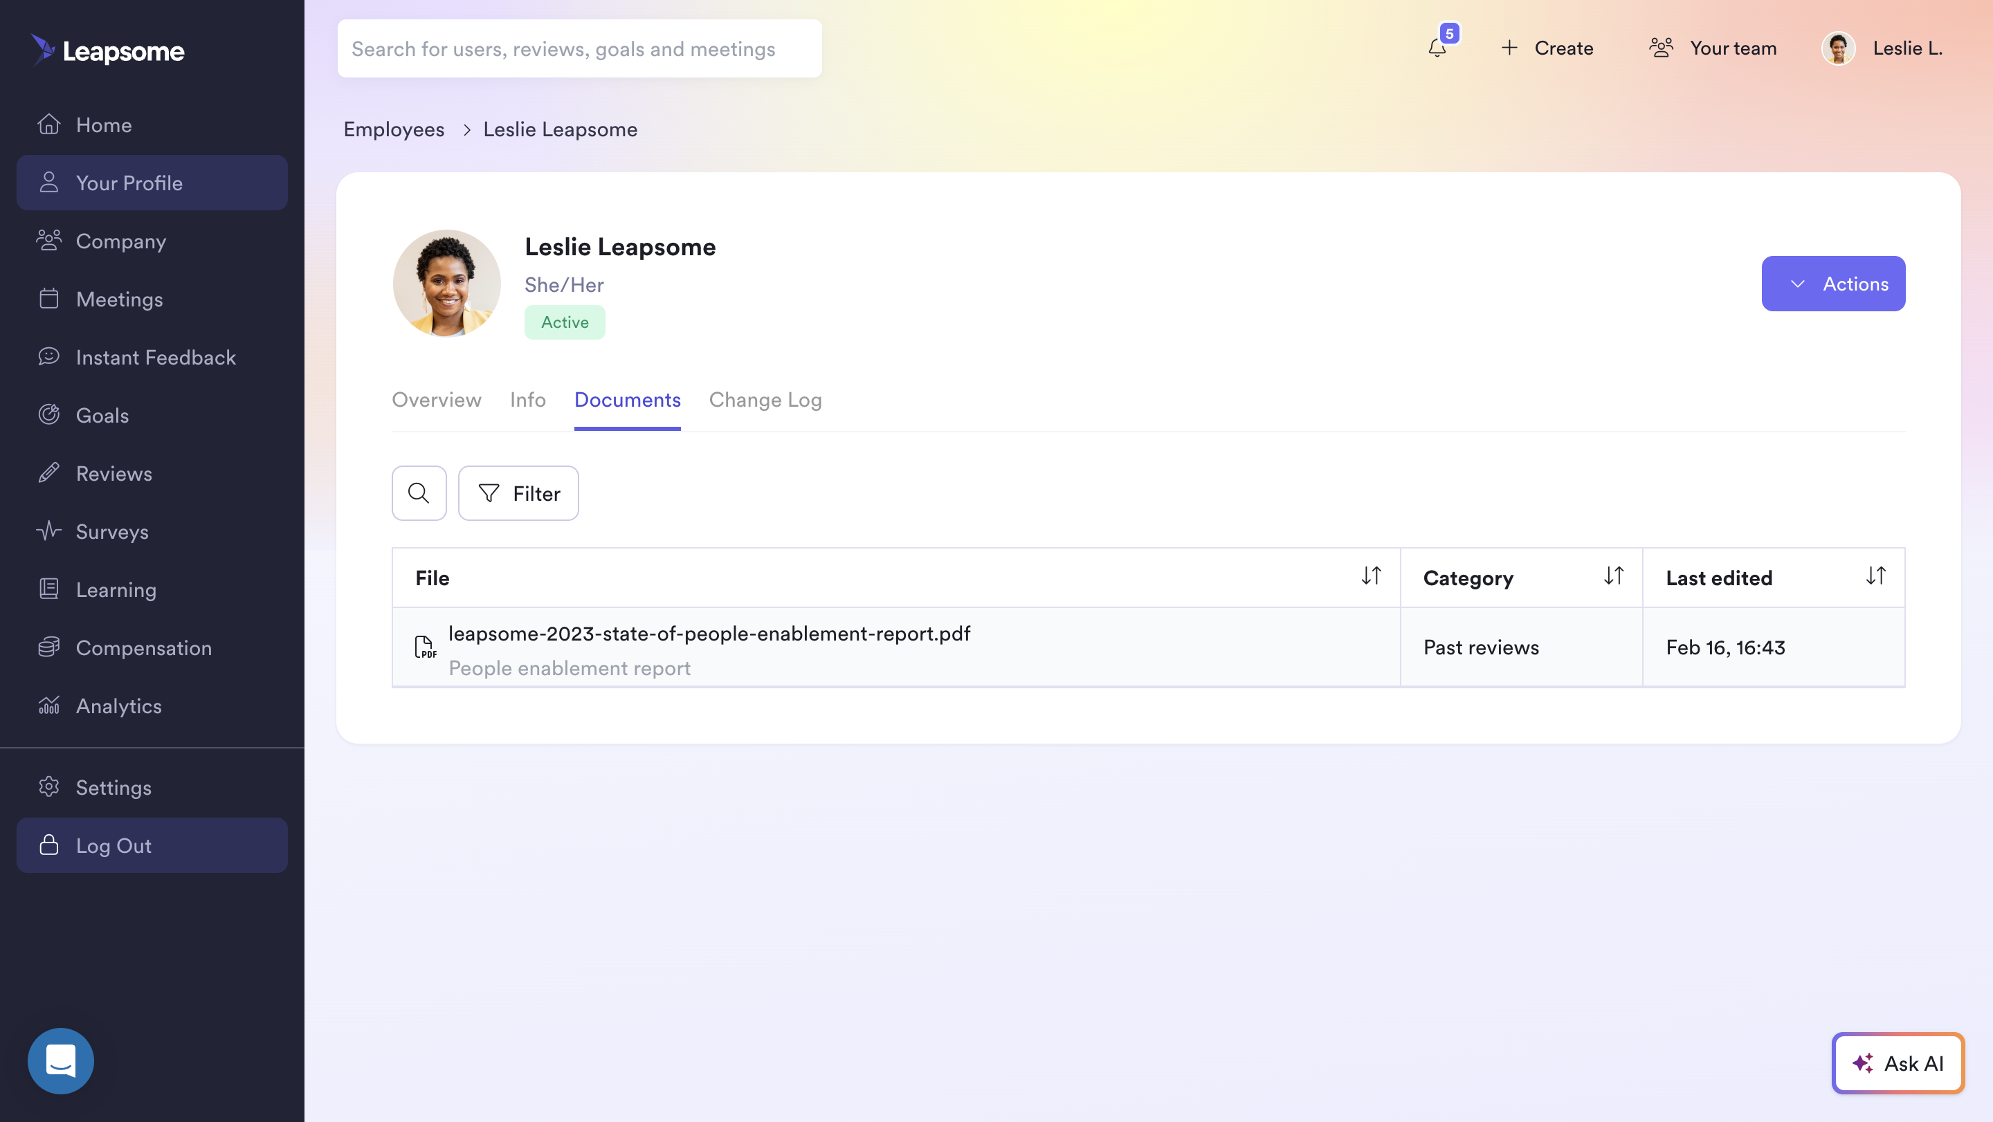Open Instant Feedback in sidebar

(x=152, y=356)
